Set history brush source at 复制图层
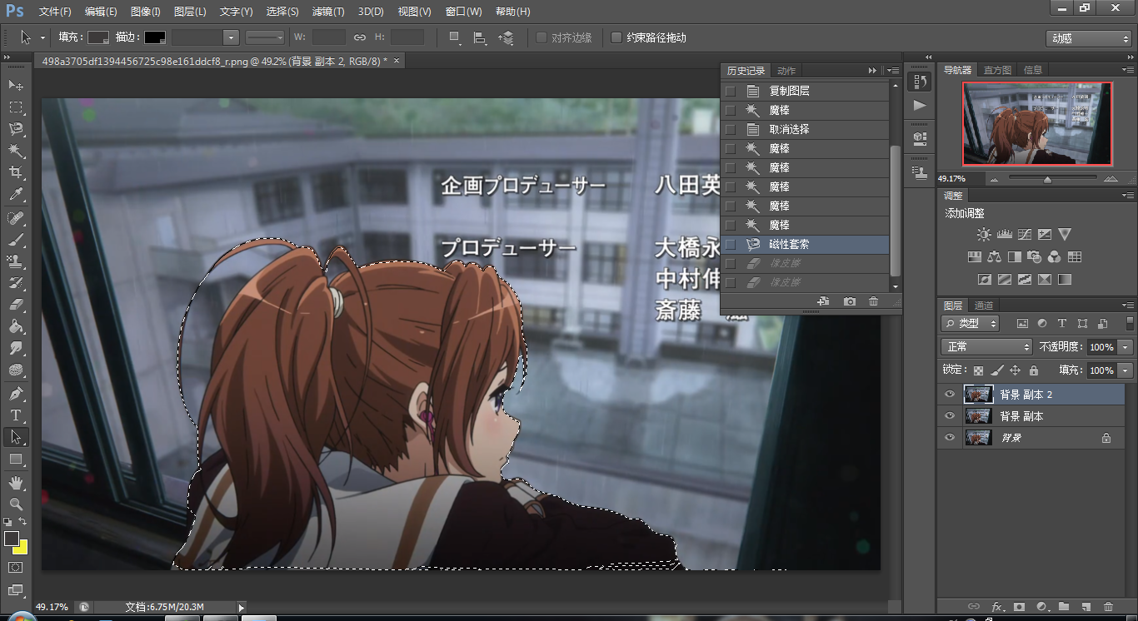This screenshot has width=1138, height=621. 731,91
